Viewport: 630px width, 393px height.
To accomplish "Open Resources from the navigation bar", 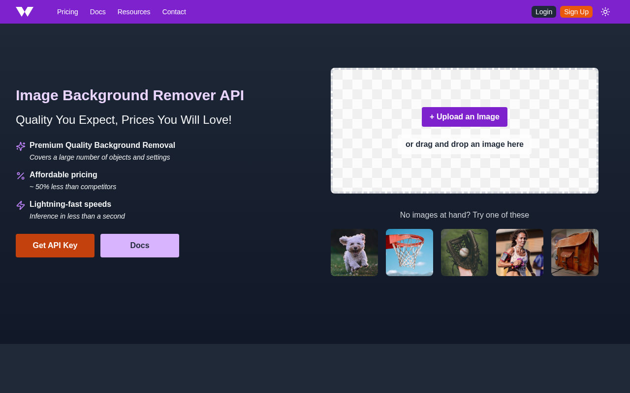I will pos(134,11).
